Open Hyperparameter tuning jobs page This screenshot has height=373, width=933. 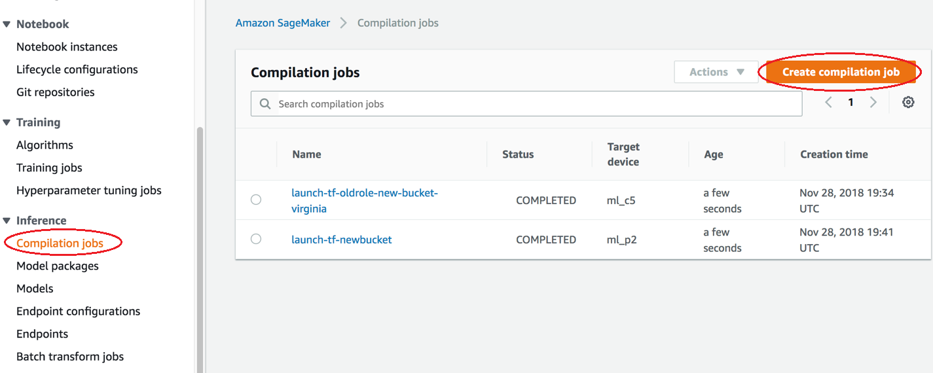(x=89, y=191)
